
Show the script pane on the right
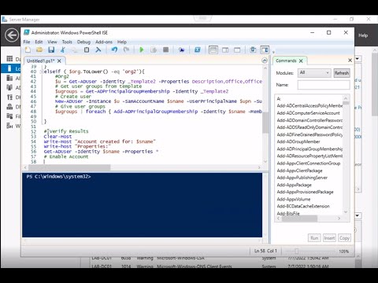[225, 50]
